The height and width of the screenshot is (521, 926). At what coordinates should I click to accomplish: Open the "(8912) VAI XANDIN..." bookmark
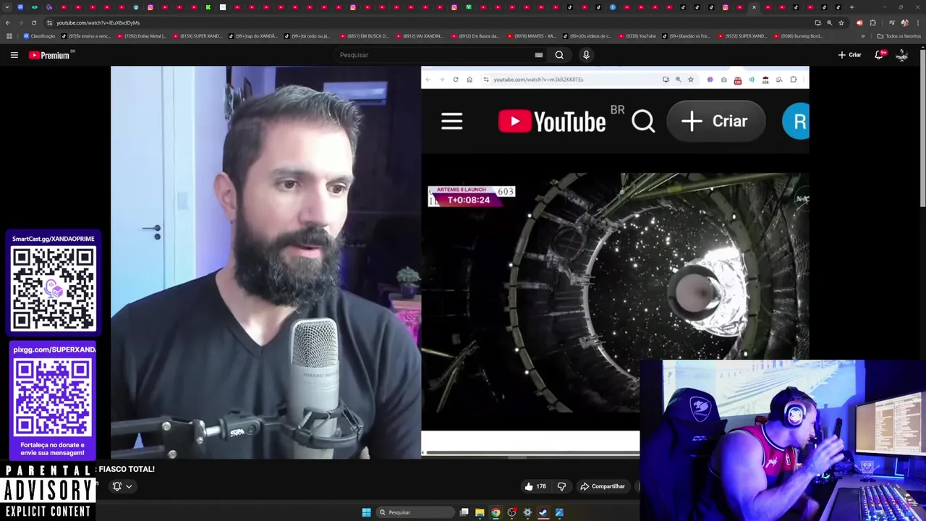click(420, 35)
